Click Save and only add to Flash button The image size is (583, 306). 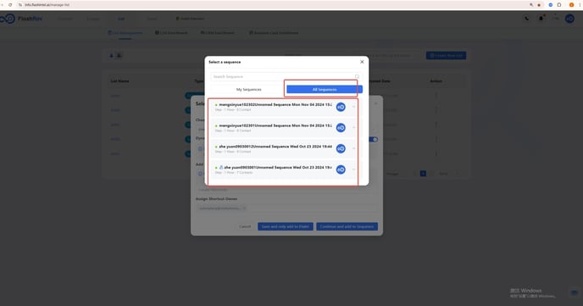(x=286, y=226)
